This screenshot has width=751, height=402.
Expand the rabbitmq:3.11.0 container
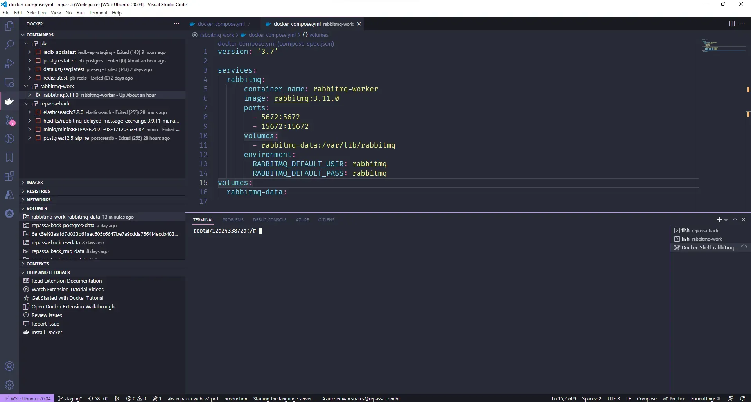[x=29, y=95]
